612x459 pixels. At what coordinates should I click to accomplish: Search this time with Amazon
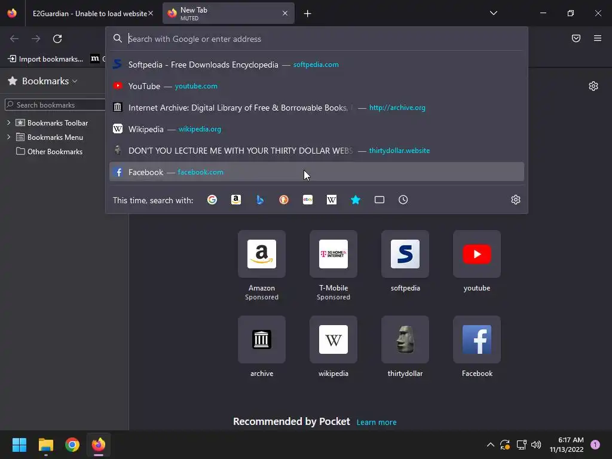click(x=235, y=200)
